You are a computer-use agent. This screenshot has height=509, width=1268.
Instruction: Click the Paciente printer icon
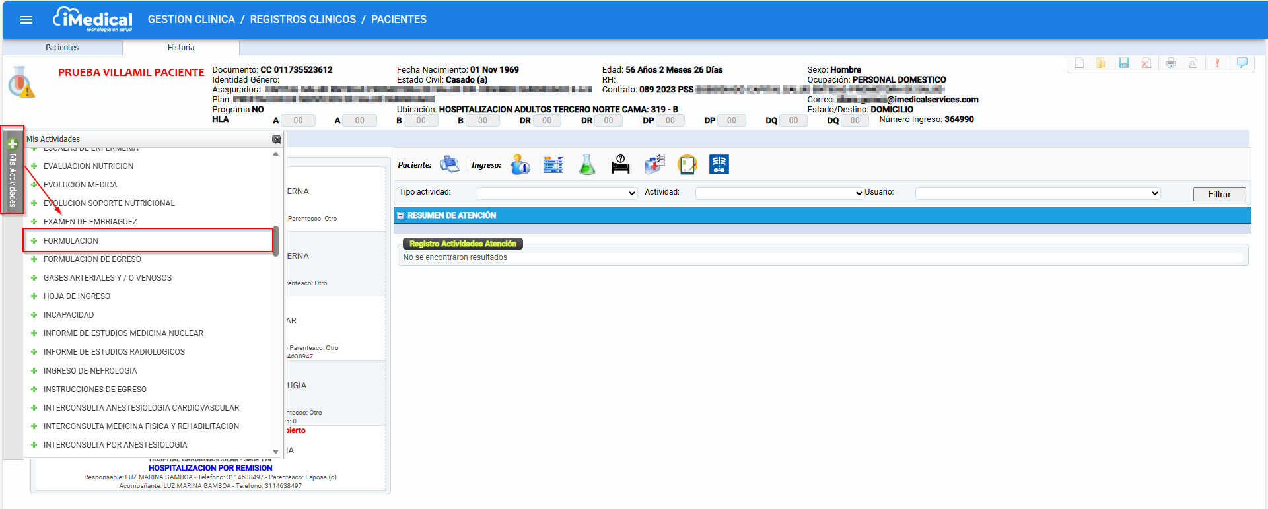pyautogui.click(x=450, y=164)
